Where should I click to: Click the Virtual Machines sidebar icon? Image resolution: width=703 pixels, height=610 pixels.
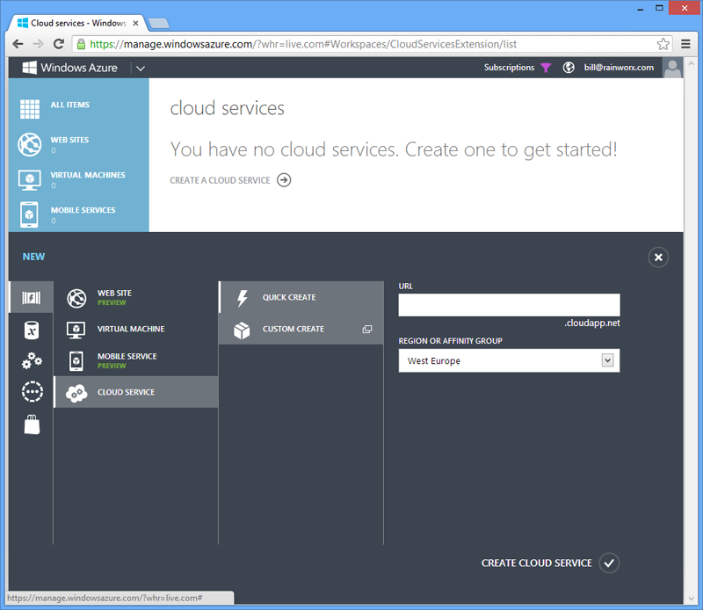coord(30,179)
